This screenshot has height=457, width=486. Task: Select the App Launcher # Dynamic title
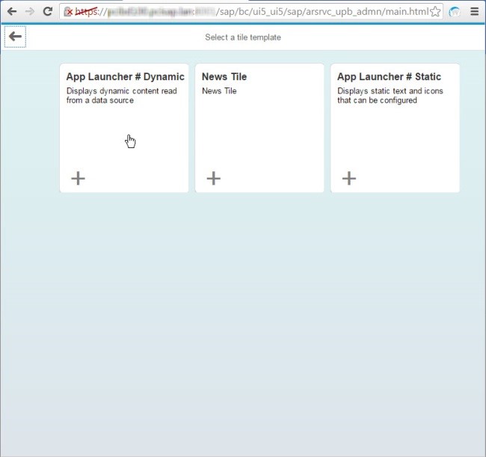point(125,77)
